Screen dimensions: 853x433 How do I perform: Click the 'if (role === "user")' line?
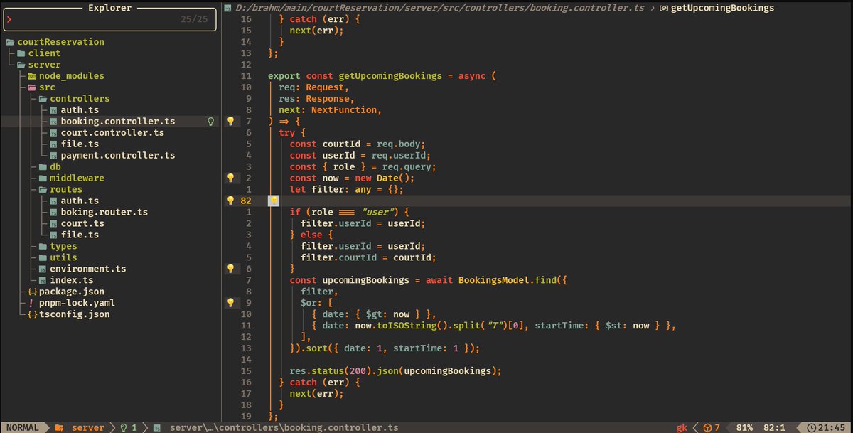click(349, 213)
